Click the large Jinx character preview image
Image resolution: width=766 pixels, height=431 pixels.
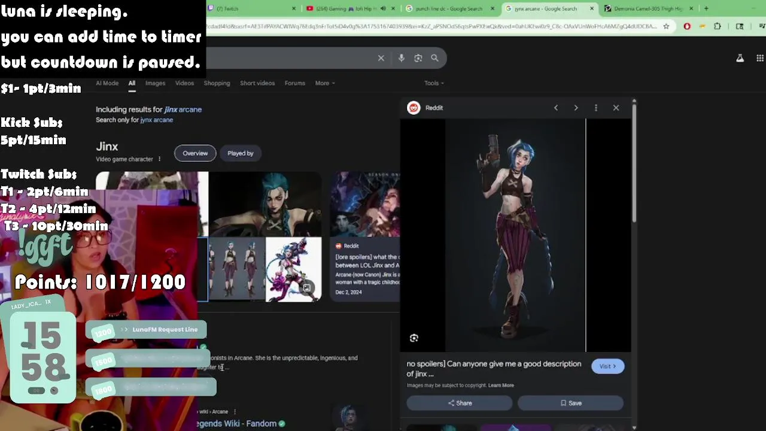click(x=515, y=235)
